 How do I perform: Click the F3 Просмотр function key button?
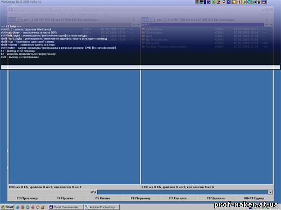click(27, 198)
